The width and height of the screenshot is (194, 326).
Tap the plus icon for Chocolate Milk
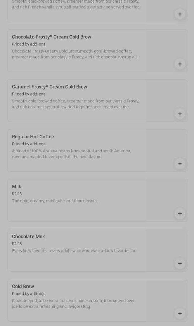click(x=180, y=264)
